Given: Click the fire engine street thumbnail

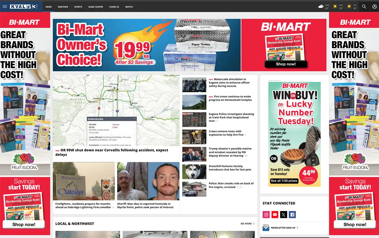Looking at the screenshot, I should [x=194, y=189].
